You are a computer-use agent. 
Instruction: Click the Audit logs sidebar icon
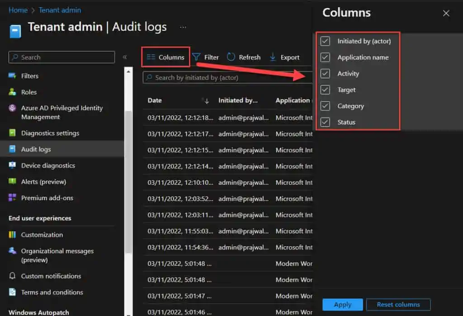12,149
